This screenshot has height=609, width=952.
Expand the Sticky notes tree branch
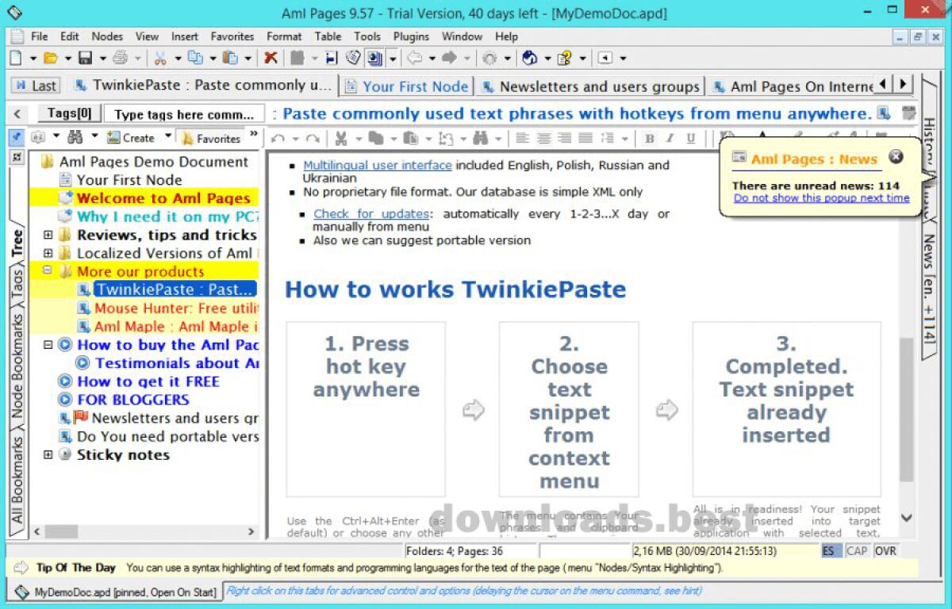(x=49, y=454)
